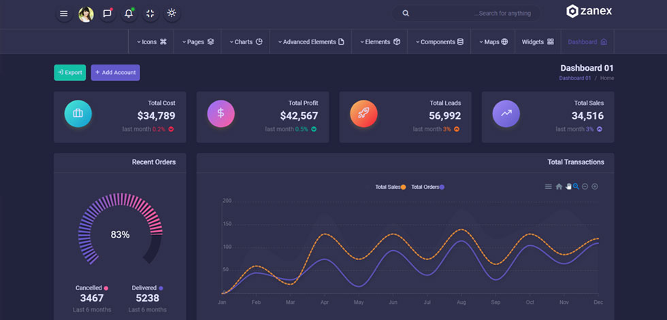Expand the Icons menu
Viewport: 667px width, 320px height.
click(x=151, y=41)
